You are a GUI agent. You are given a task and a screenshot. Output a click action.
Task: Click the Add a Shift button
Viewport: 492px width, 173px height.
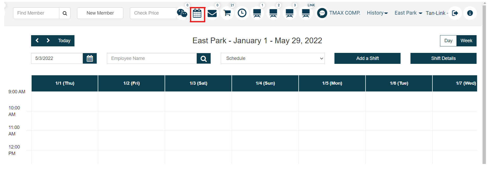367,58
